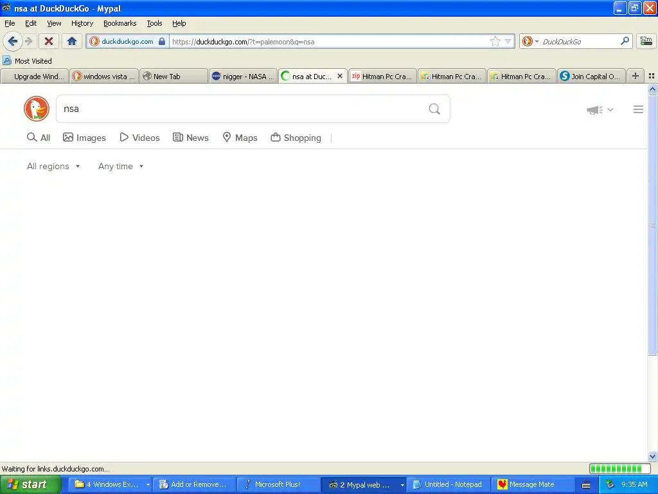Switch to Untitled - Notepad window
Screen dimensions: 658x494
click(x=448, y=485)
